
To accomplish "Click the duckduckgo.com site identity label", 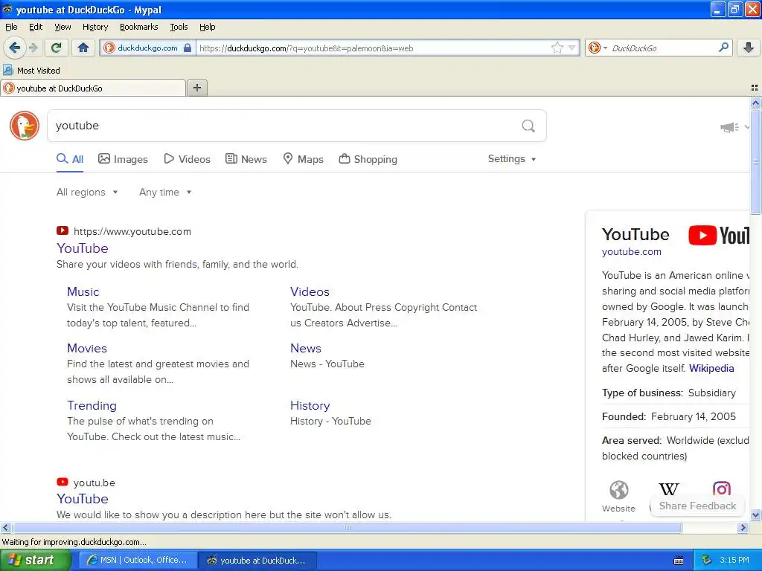I will 147,48.
